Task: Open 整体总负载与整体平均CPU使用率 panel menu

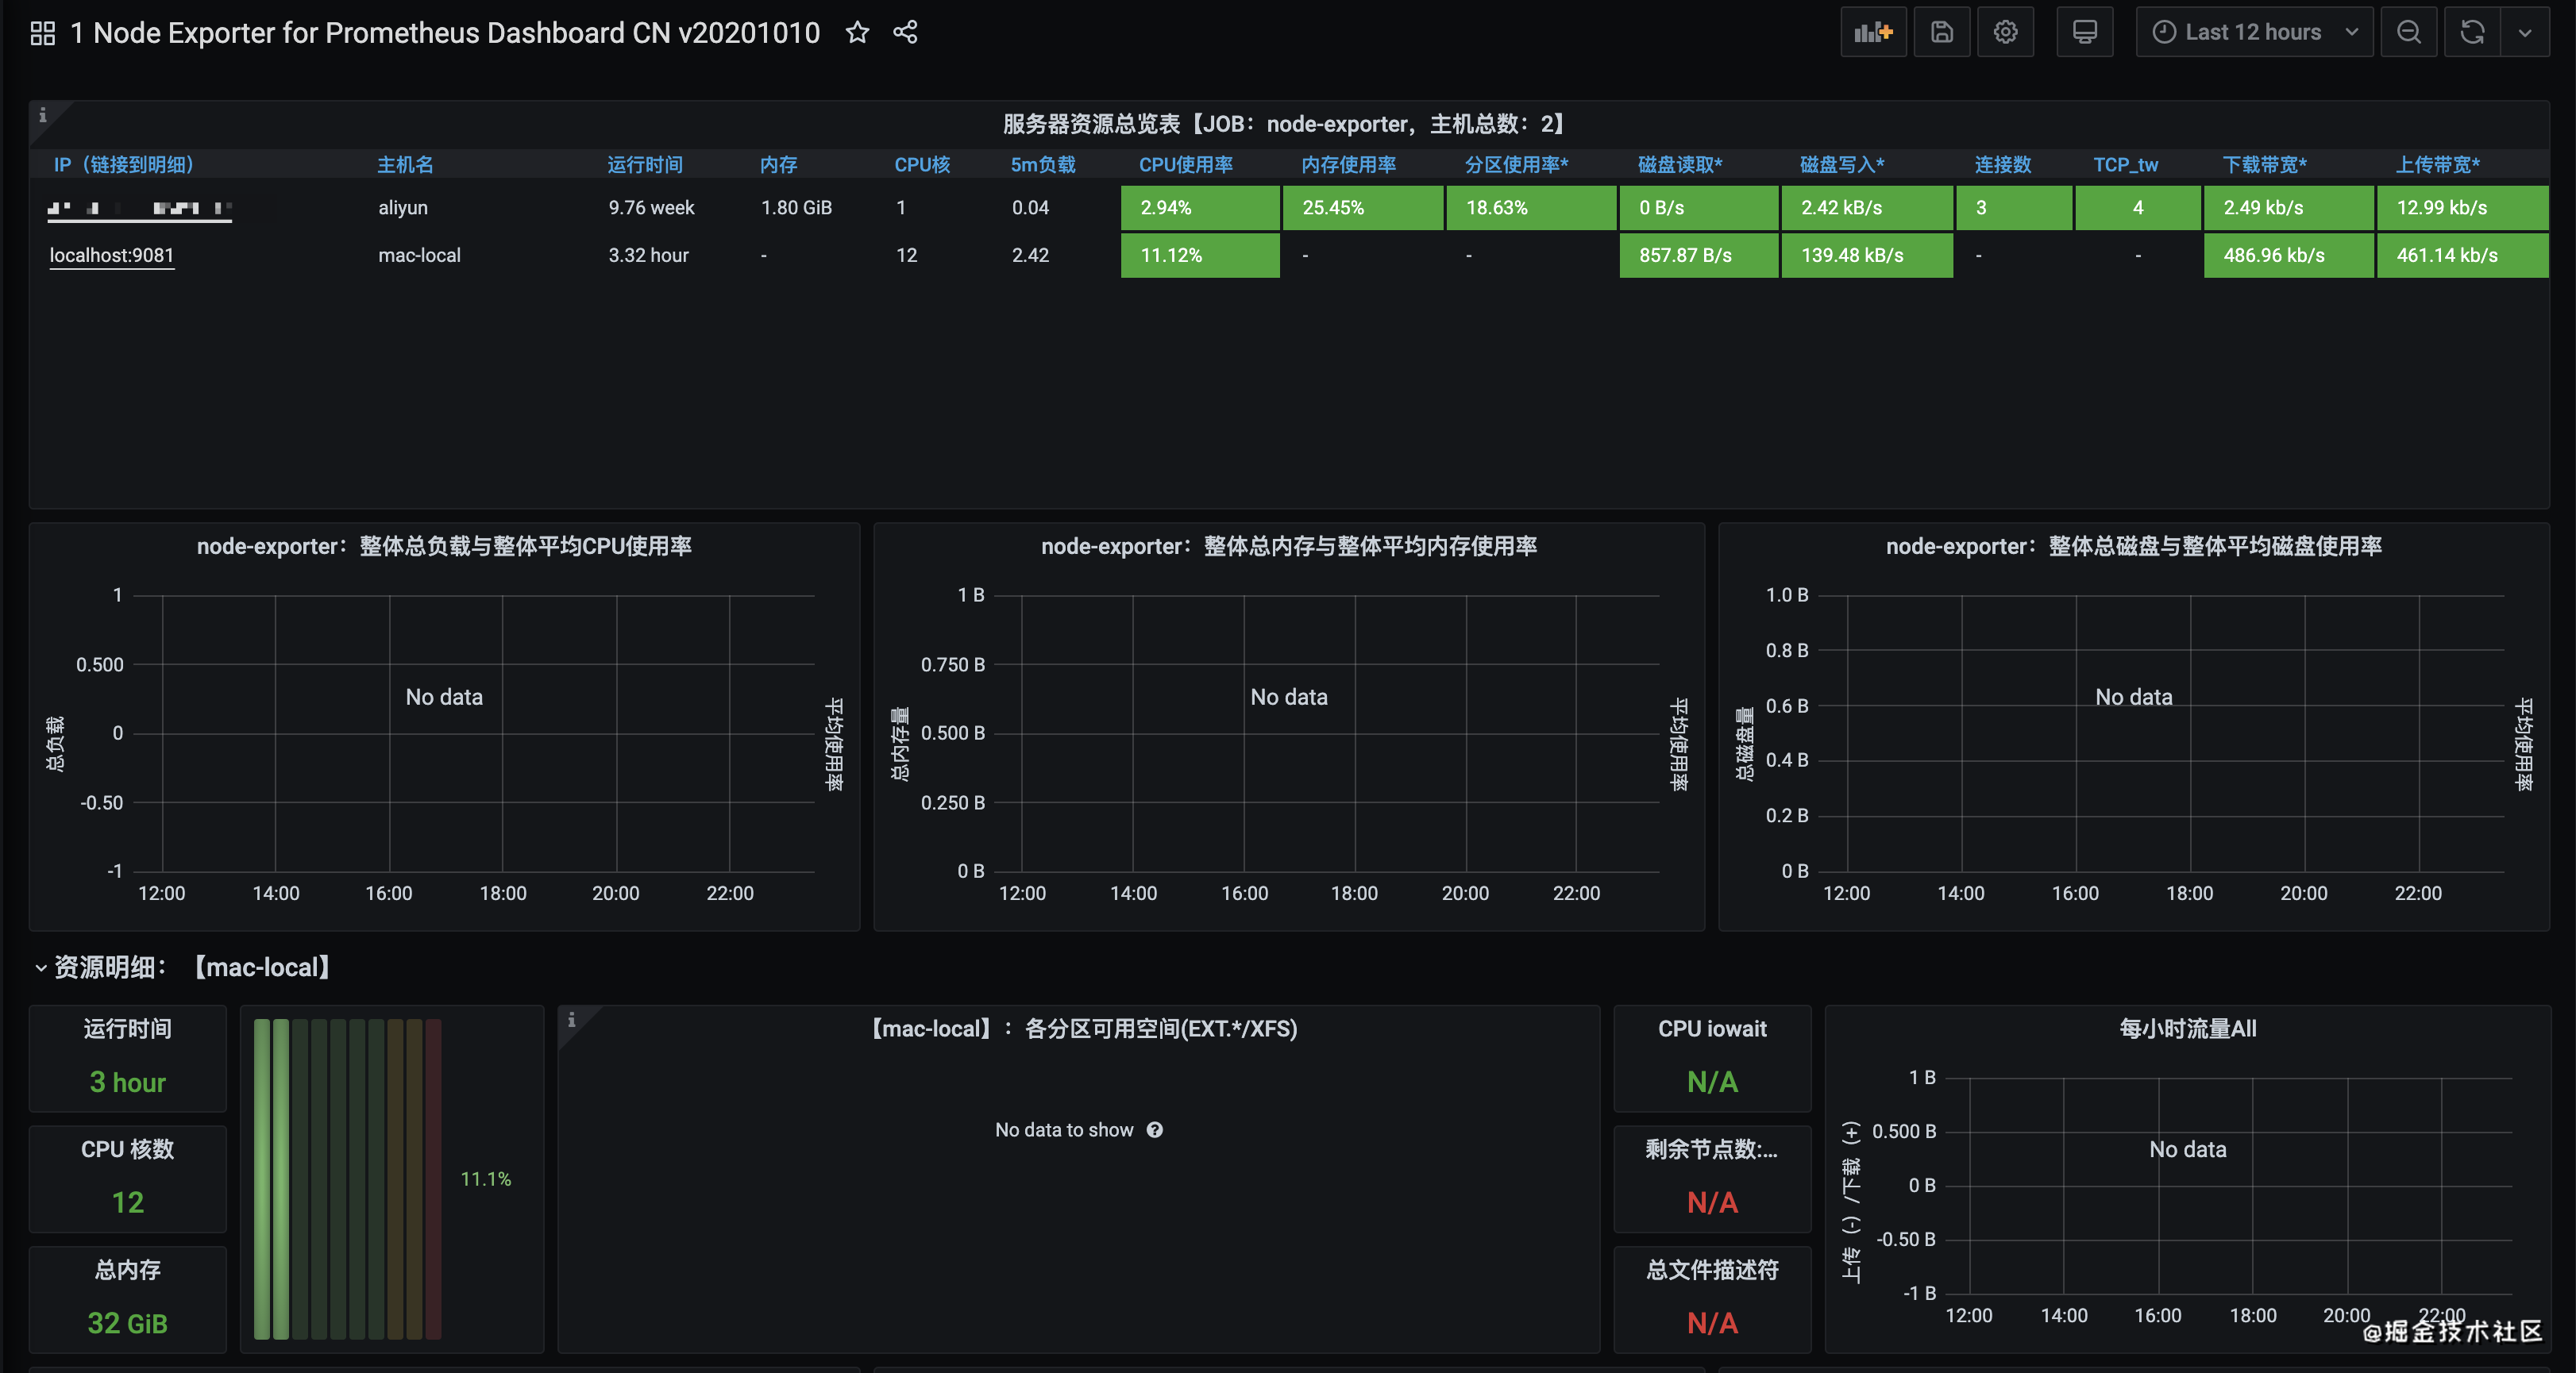Action: pos(444,545)
